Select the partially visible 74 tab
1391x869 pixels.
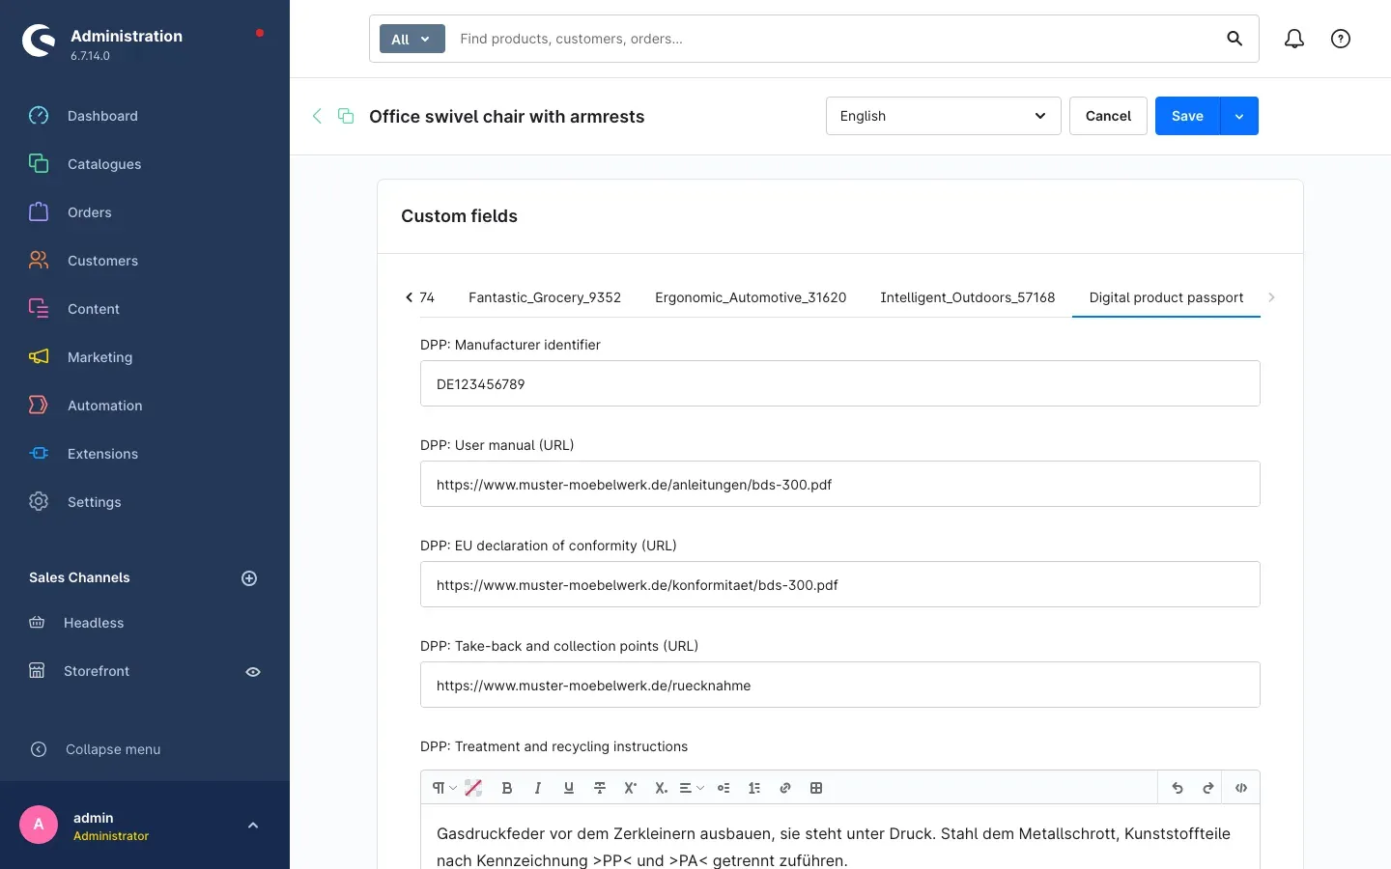427,297
